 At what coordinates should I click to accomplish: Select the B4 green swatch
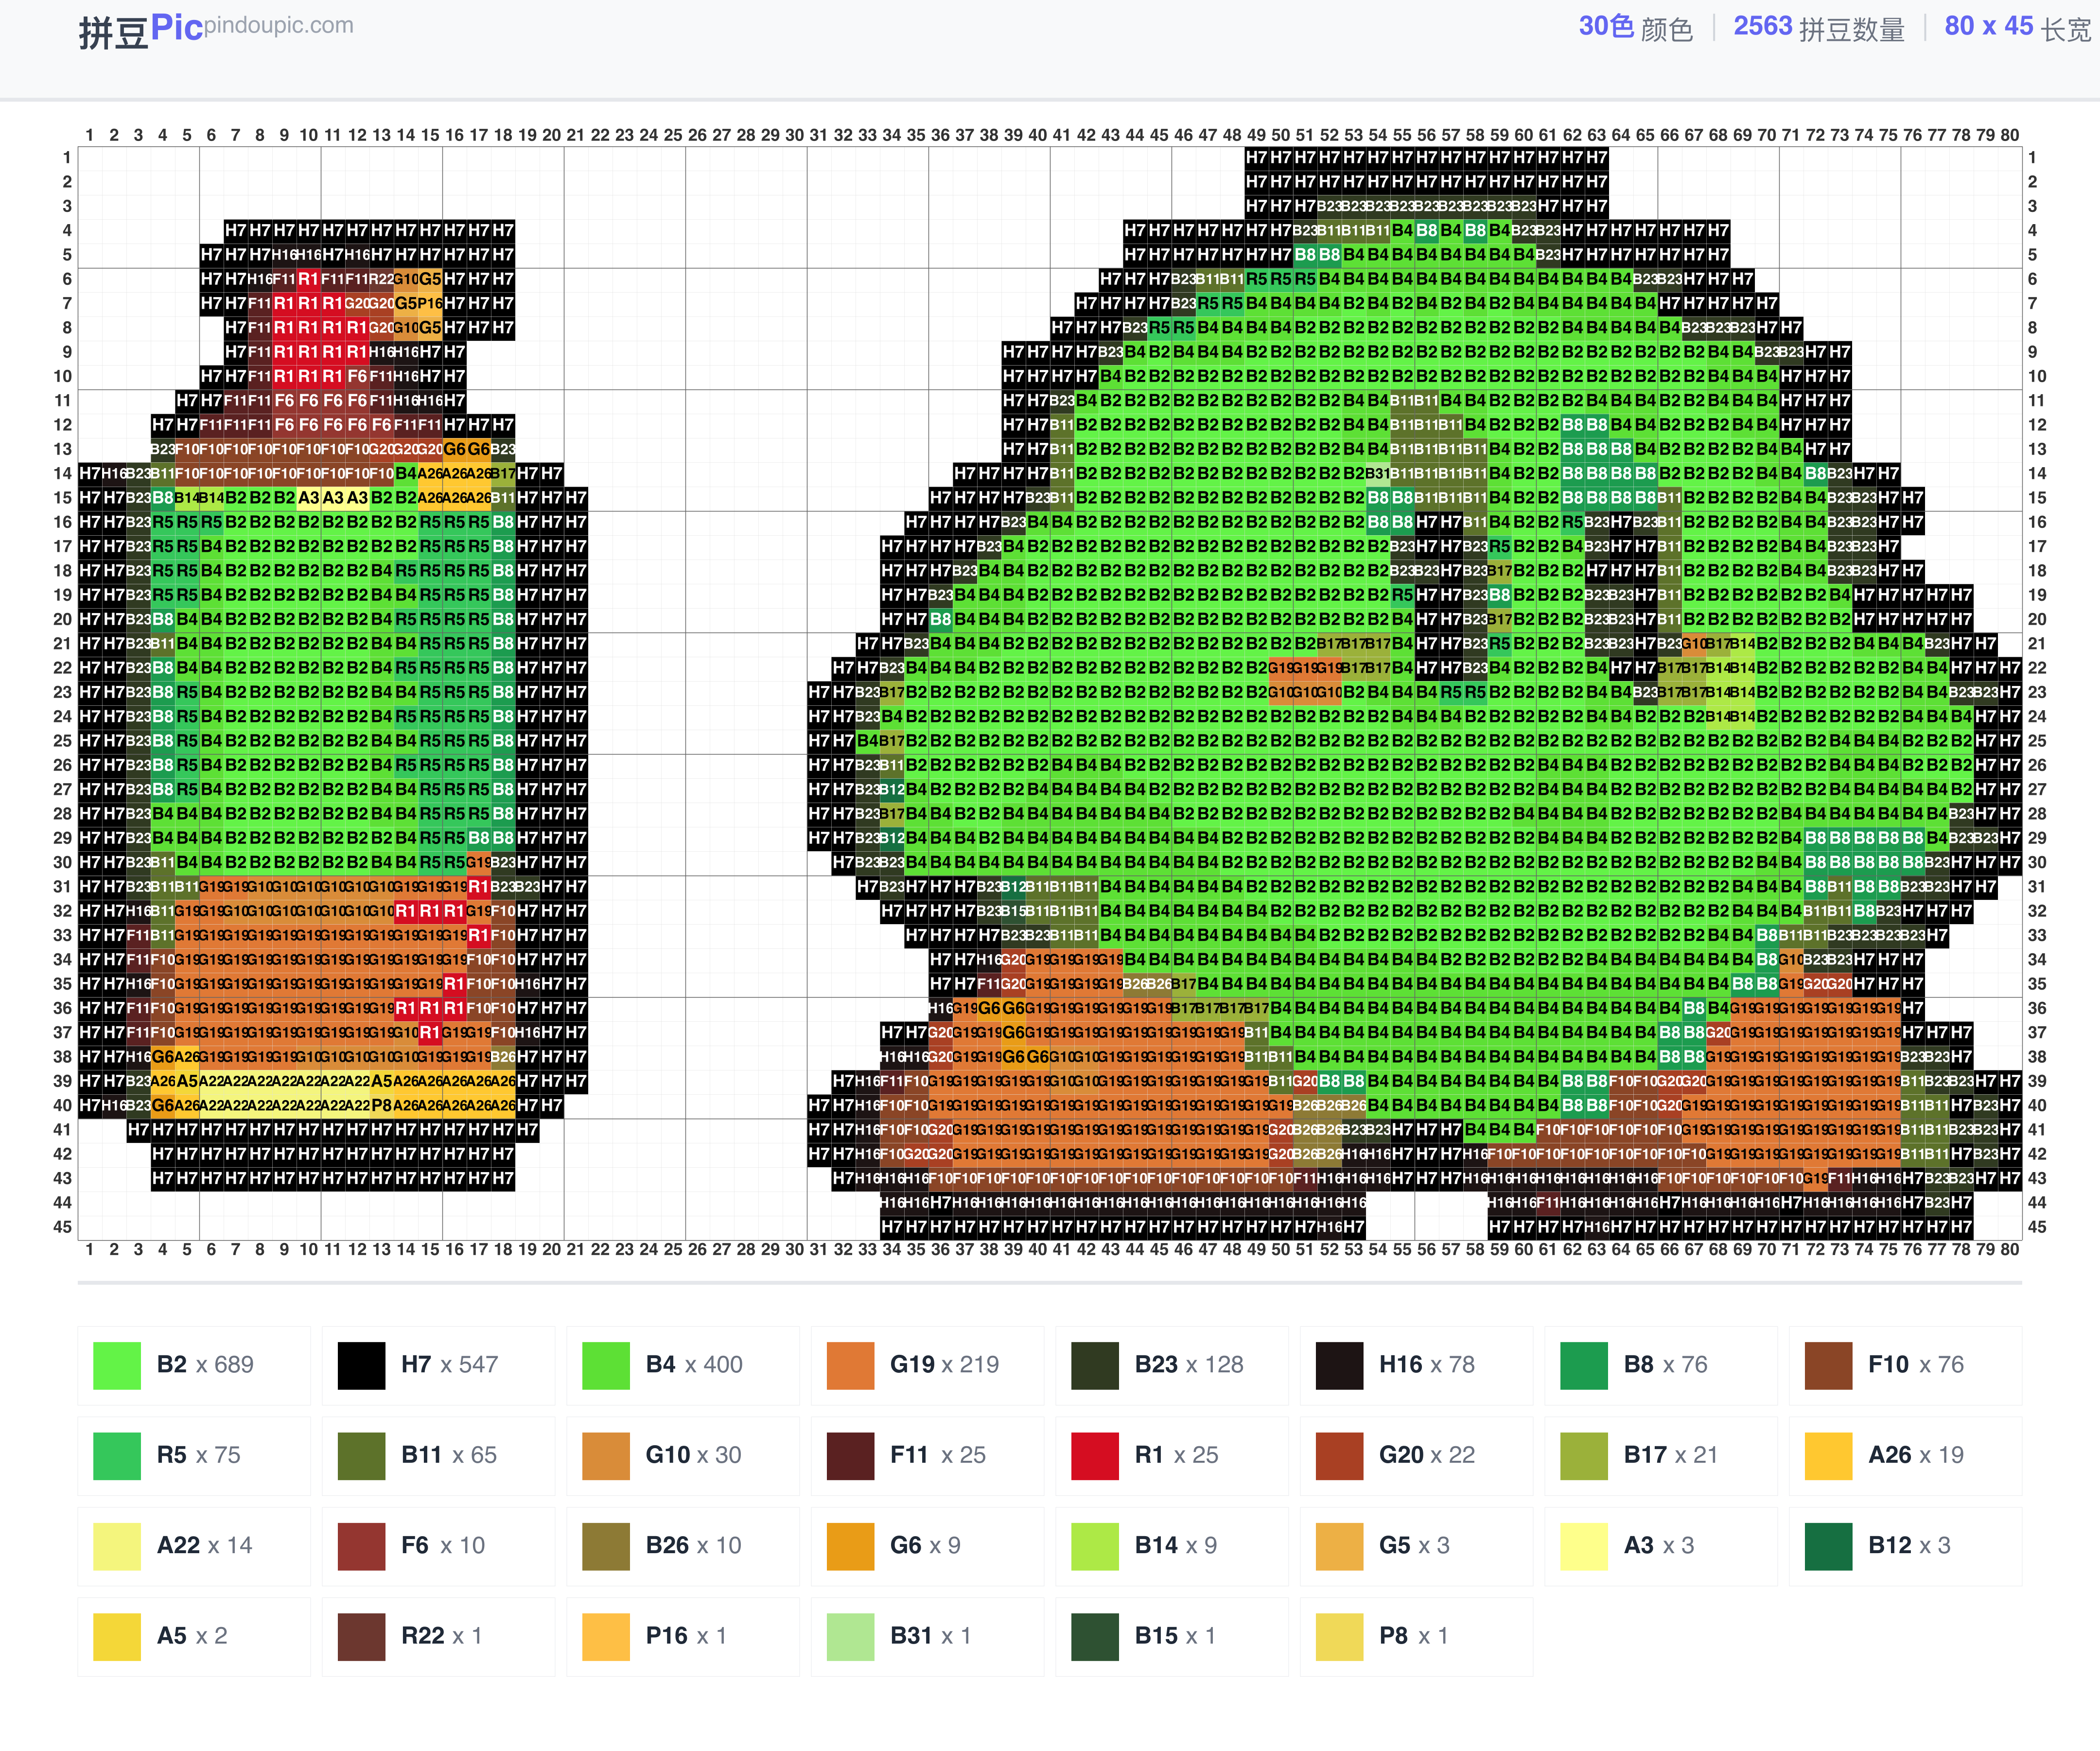pyautogui.click(x=606, y=1365)
